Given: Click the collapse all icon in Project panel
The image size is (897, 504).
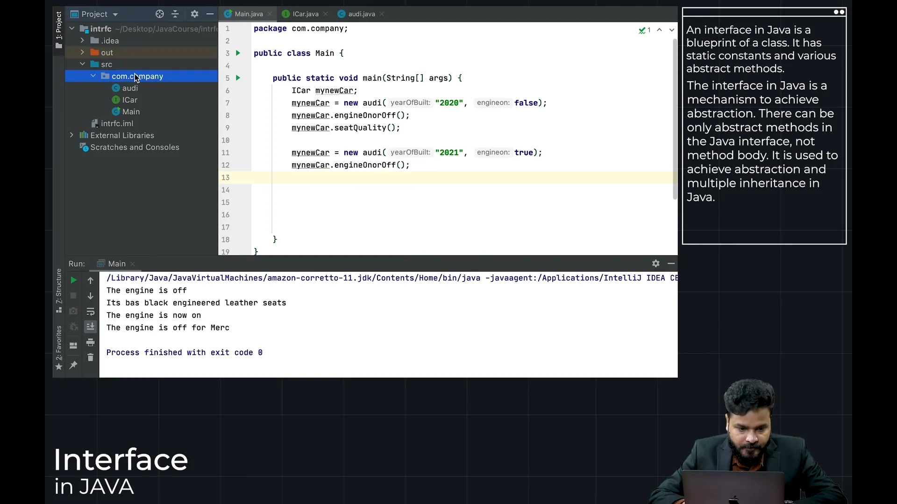Looking at the screenshot, I should point(175,14).
